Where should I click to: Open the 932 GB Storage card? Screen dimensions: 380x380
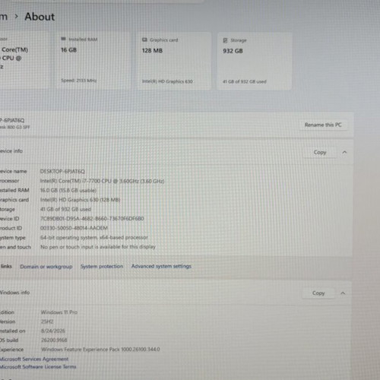click(x=255, y=62)
